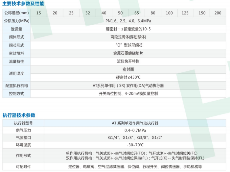Select the 开关两位控制、4-20mA模拟量控制 cell
Viewport: 230px width, 172px height.
pos(128,93)
